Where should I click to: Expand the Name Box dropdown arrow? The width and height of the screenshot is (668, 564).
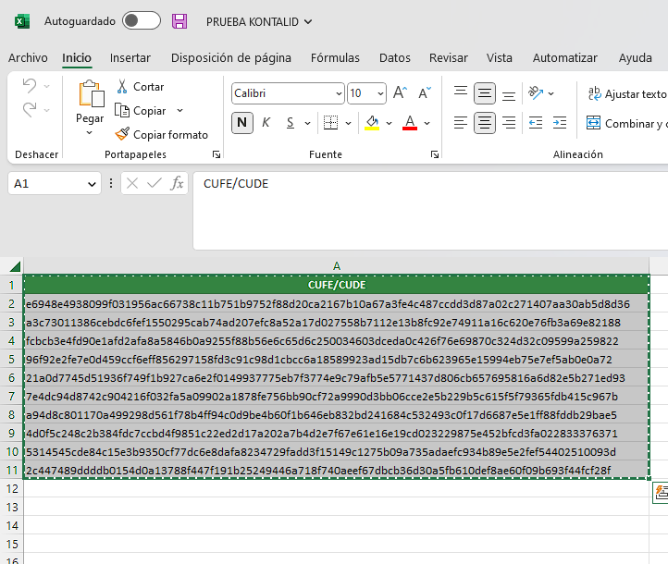click(x=92, y=184)
